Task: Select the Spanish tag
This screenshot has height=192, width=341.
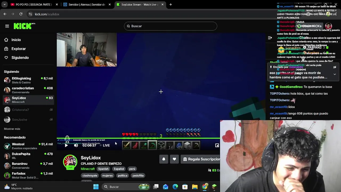Action: [103, 169]
